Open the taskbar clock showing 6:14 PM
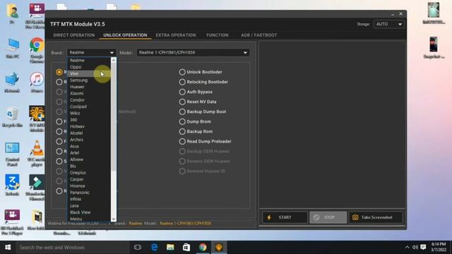The width and height of the screenshot is (452, 254). pyautogui.click(x=439, y=247)
